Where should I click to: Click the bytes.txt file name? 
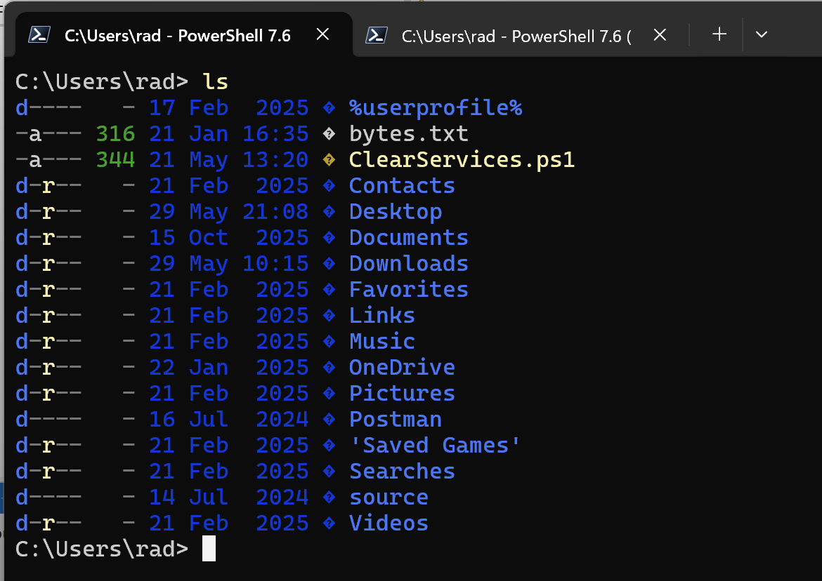(x=409, y=134)
